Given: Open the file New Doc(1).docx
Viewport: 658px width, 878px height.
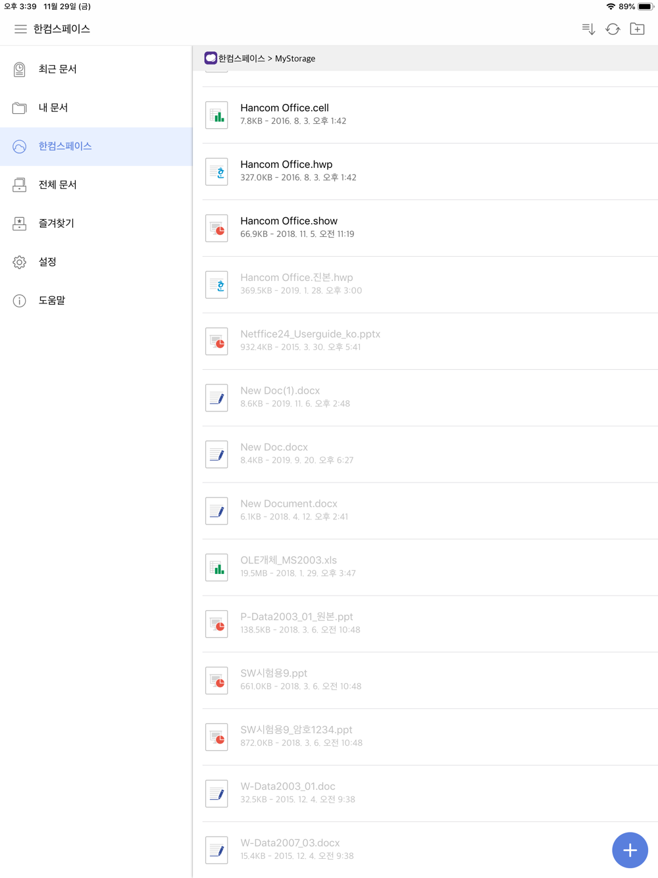Looking at the screenshot, I should point(430,398).
